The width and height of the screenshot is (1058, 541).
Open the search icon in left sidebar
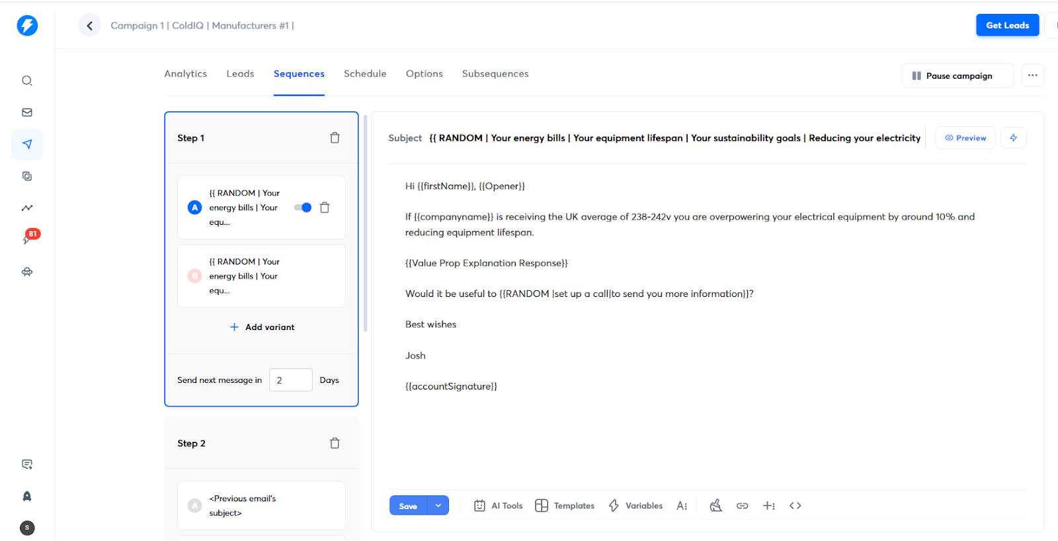coord(27,81)
